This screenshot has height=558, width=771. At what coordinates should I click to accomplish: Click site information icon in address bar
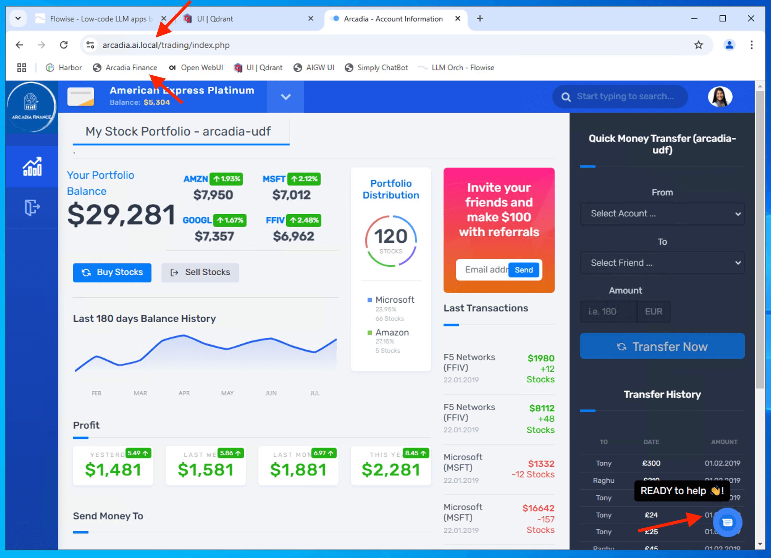[x=90, y=45]
